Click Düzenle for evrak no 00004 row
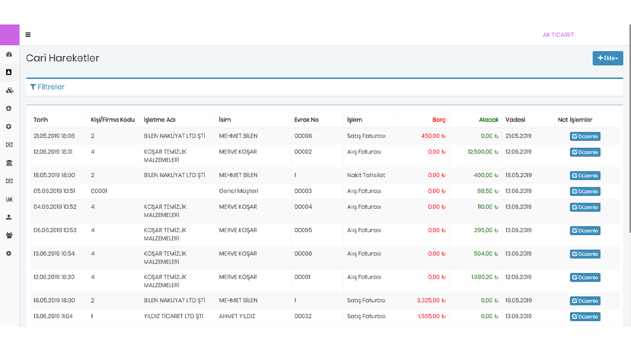The image size is (631, 343). pyautogui.click(x=585, y=207)
